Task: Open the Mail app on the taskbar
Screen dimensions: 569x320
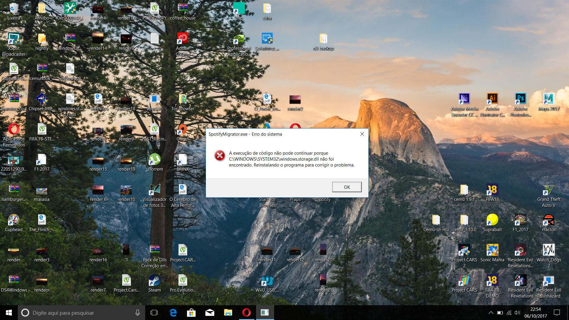Action: [x=210, y=313]
